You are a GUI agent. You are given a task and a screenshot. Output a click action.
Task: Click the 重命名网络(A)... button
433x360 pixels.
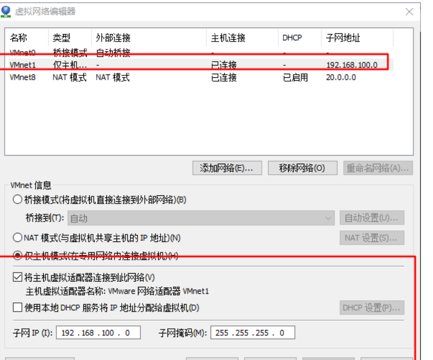point(378,168)
